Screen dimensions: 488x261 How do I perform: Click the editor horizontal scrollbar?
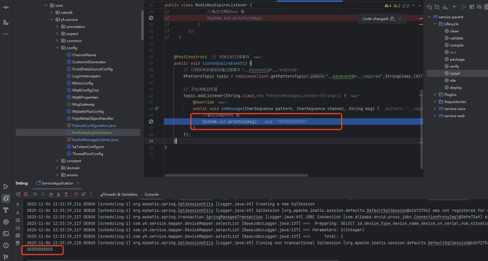point(236,175)
